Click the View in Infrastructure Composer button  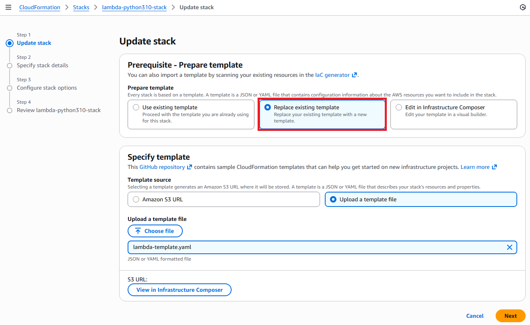(179, 290)
